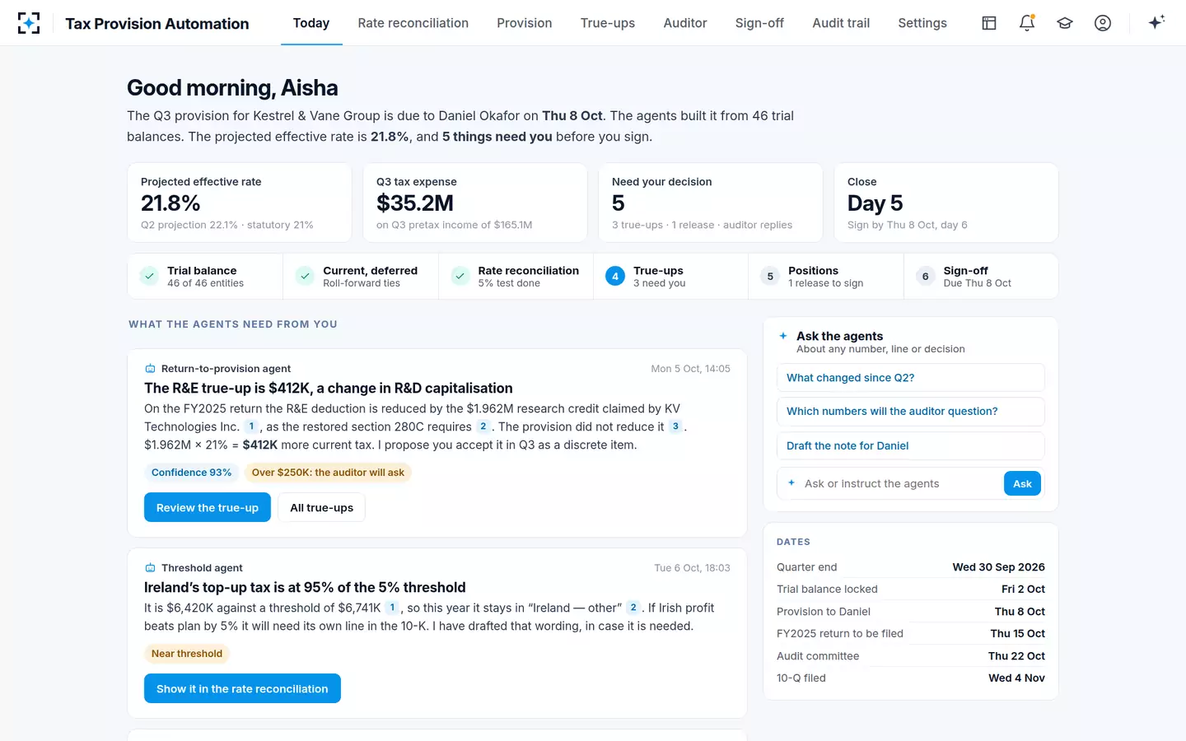Open citation 3 after provision did not reduce it

click(x=675, y=426)
